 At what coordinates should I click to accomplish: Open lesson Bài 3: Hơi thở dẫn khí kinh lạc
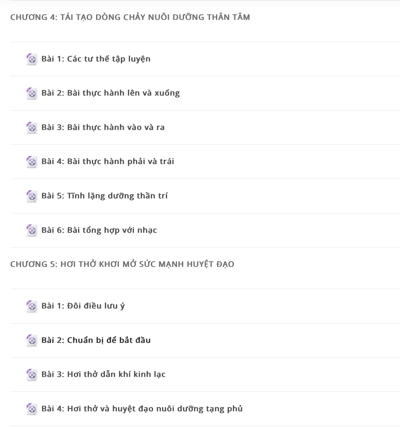(104, 374)
